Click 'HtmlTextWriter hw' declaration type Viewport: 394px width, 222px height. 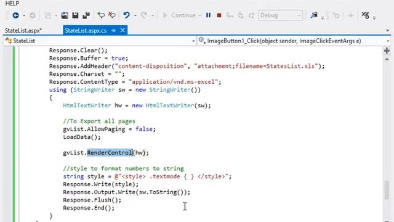tap(87, 105)
